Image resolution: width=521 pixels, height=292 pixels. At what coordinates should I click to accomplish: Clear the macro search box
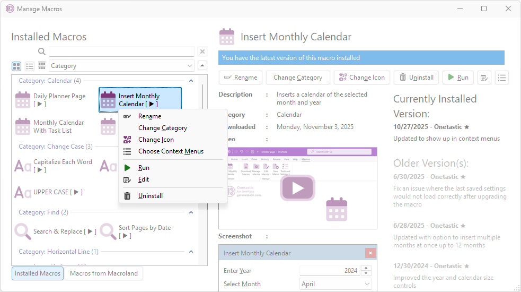point(202,51)
